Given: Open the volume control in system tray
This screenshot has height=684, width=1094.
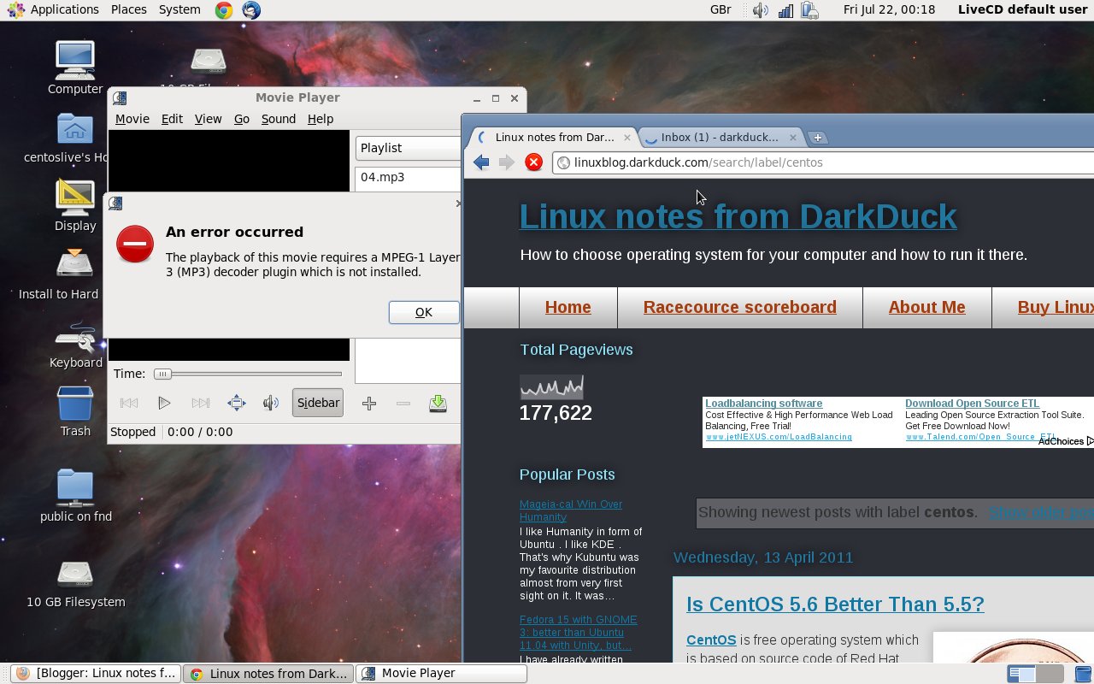Looking at the screenshot, I should [x=760, y=10].
